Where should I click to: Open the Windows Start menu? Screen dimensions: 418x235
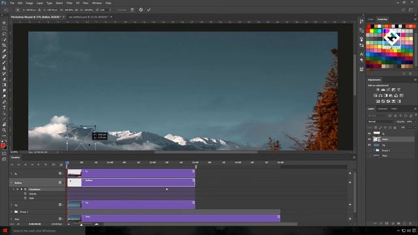(5, 230)
